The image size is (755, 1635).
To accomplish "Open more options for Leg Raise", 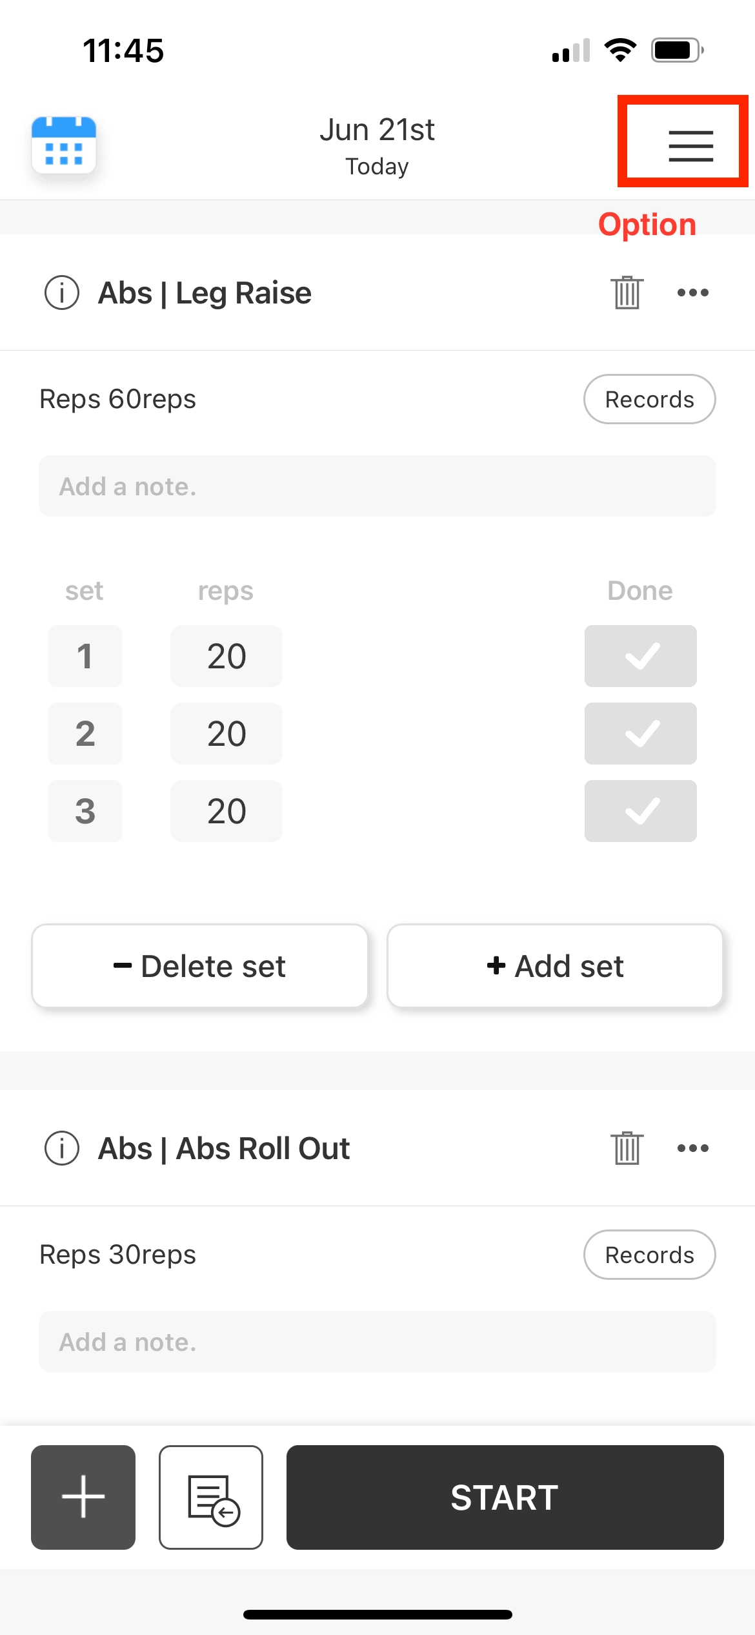I will (x=692, y=293).
